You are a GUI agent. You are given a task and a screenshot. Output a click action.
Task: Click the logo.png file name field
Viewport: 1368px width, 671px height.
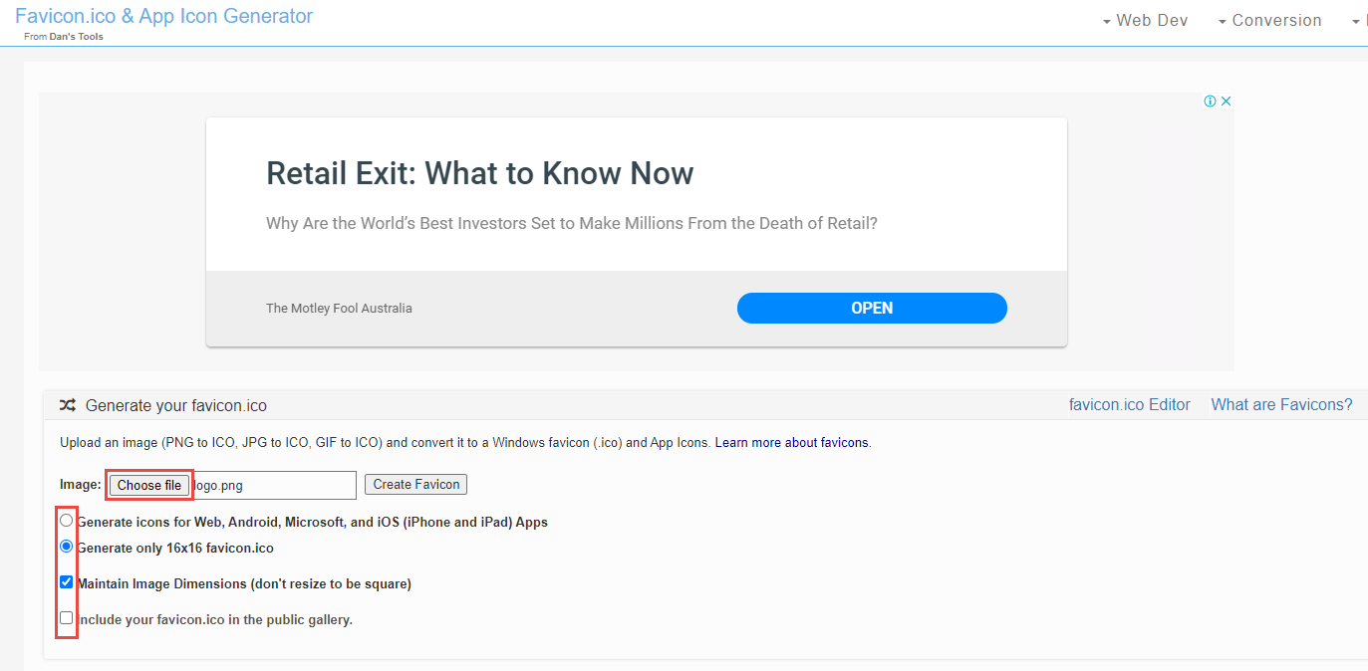pyautogui.click(x=274, y=485)
